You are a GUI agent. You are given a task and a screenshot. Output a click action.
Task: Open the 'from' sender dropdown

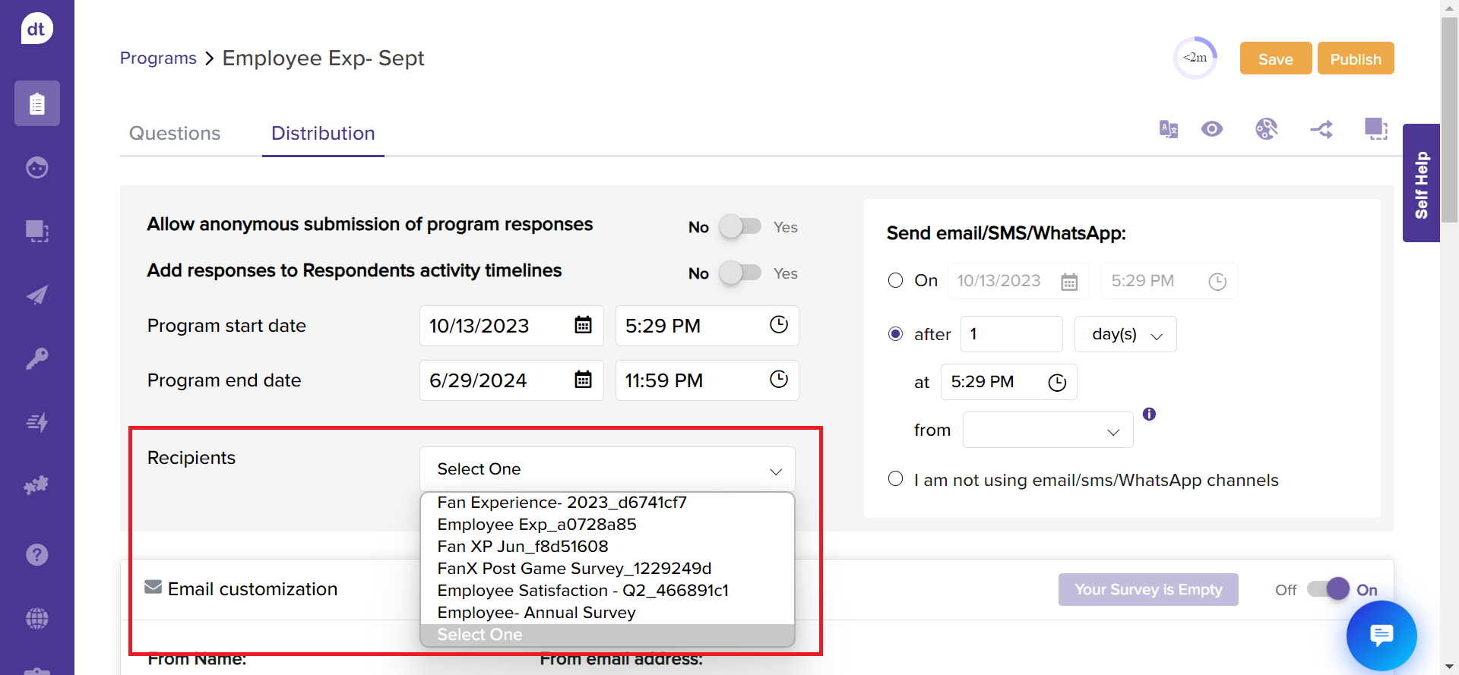(1047, 431)
